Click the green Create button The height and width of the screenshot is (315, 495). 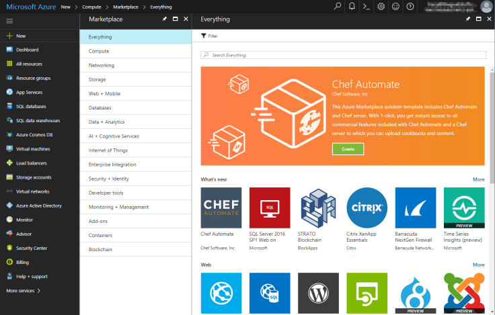[x=348, y=149]
